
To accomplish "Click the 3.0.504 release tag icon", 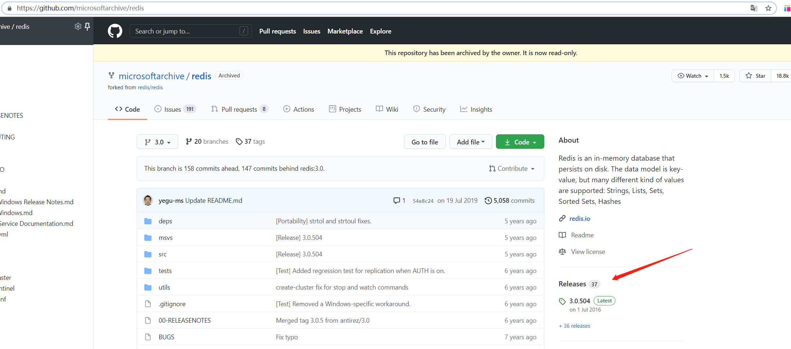I will point(562,301).
